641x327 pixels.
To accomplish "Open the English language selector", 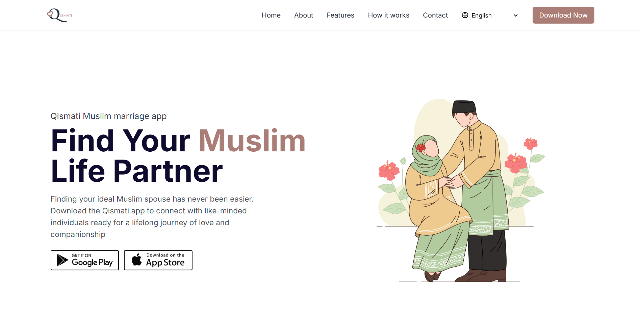I will pos(490,15).
